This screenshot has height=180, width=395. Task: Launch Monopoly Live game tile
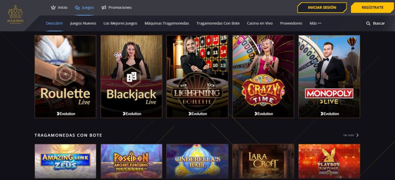coord(329,77)
